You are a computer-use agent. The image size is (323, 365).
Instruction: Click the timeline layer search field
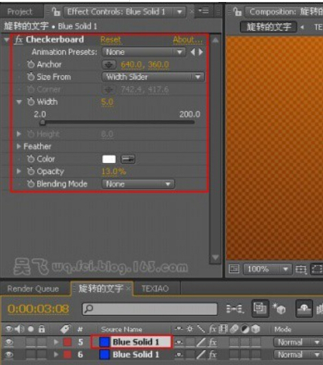(150, 309)
